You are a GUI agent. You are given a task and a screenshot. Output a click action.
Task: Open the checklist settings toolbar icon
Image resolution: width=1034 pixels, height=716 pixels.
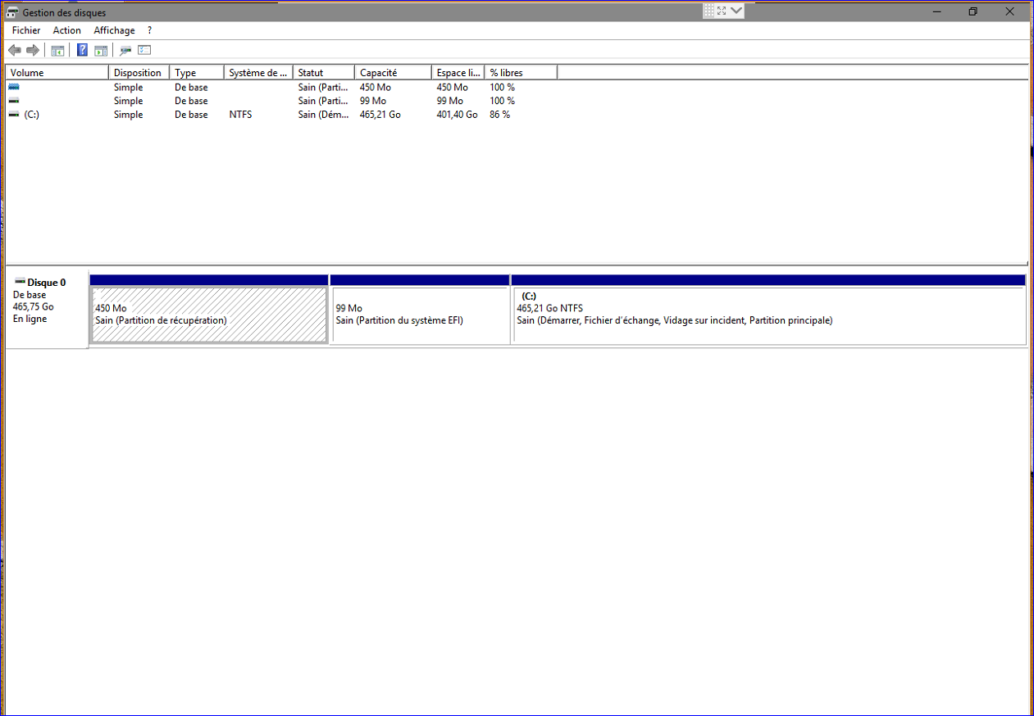(x=145, y=51)
